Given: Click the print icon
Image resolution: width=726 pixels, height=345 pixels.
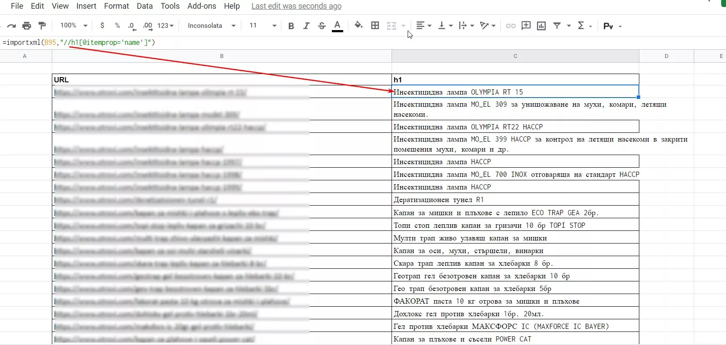Looking at the screenshot, I should [x=27, y=26].
